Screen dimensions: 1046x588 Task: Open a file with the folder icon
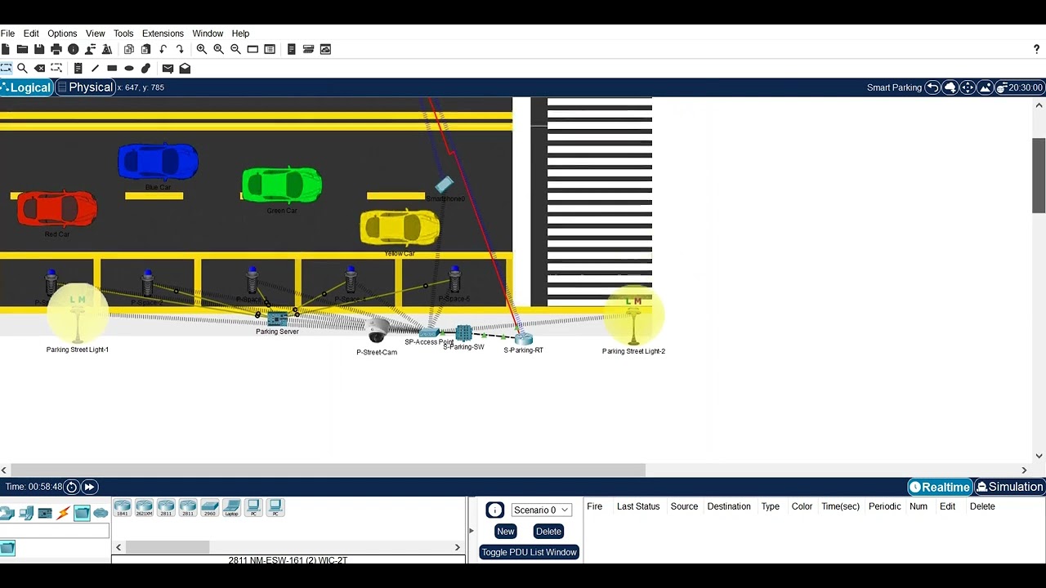[x=22, y=49]
